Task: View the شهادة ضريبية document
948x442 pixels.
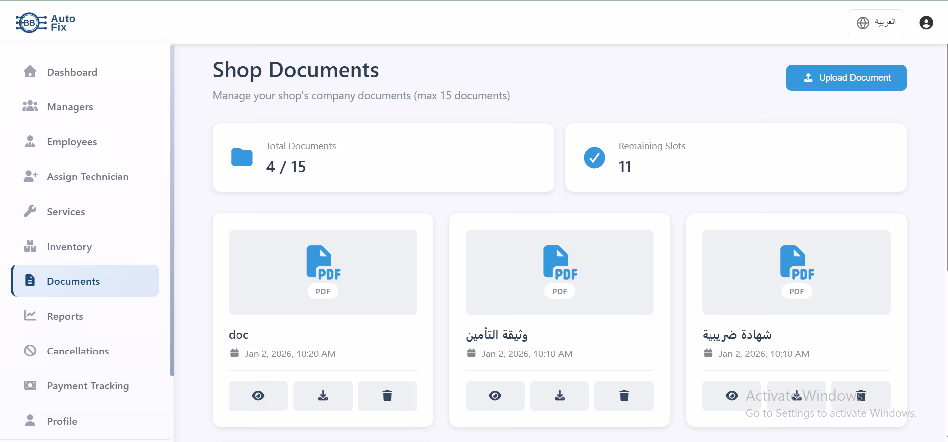Action: [732, 396]
